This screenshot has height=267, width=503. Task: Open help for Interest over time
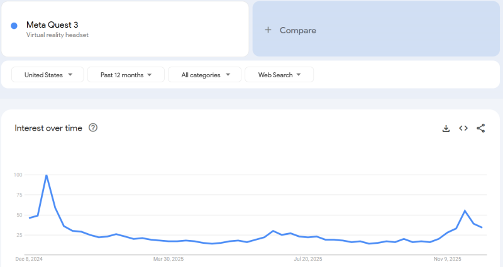click(x=93, y=128)
